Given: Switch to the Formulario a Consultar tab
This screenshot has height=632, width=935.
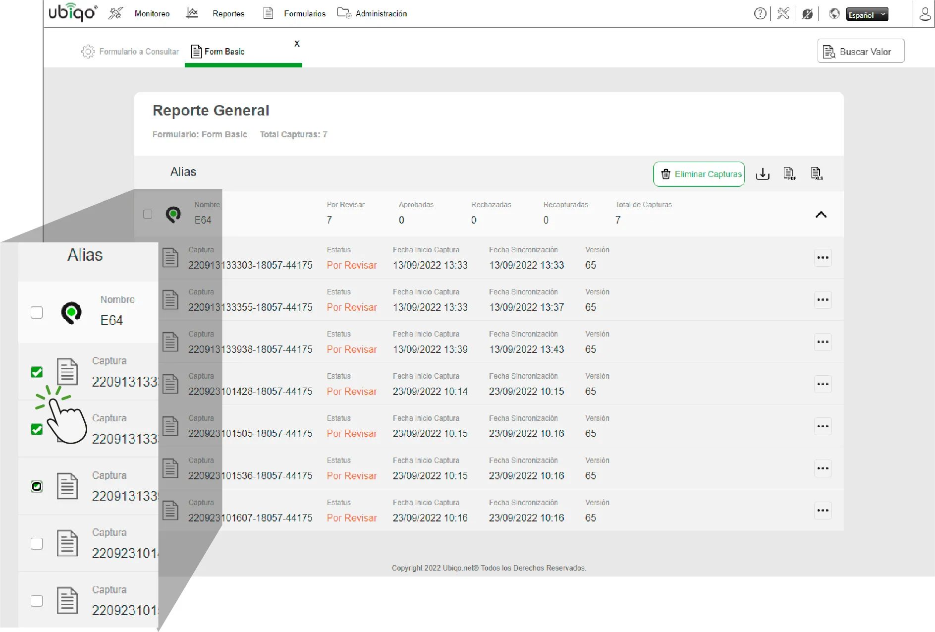Looking at the screenshot, I should point(130,52).
